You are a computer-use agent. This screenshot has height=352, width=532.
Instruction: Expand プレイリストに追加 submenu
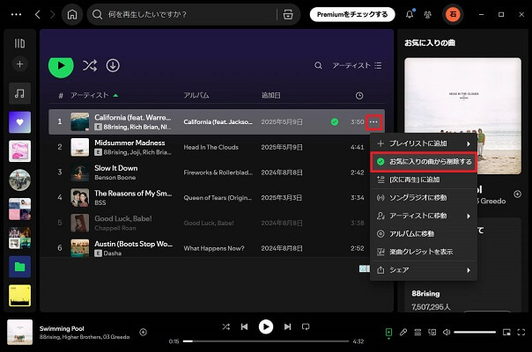coord(424,143)
